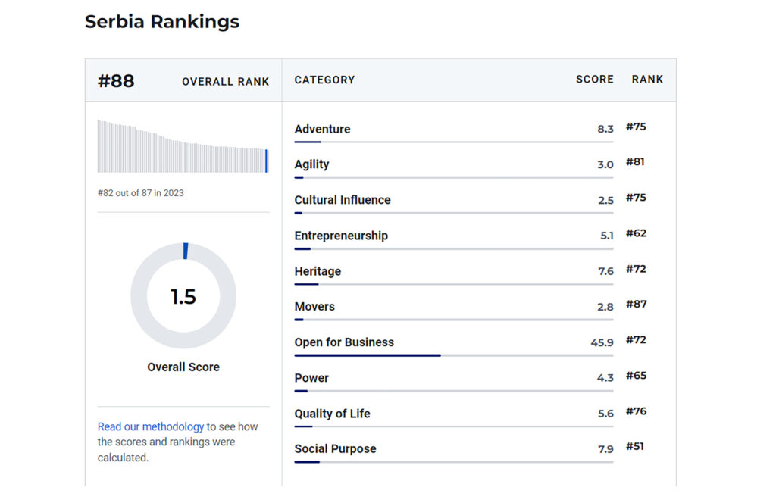This screenshot has height=503, width=776.
Task: Open the Cultural Influence category
Action: tap(343, 200)
